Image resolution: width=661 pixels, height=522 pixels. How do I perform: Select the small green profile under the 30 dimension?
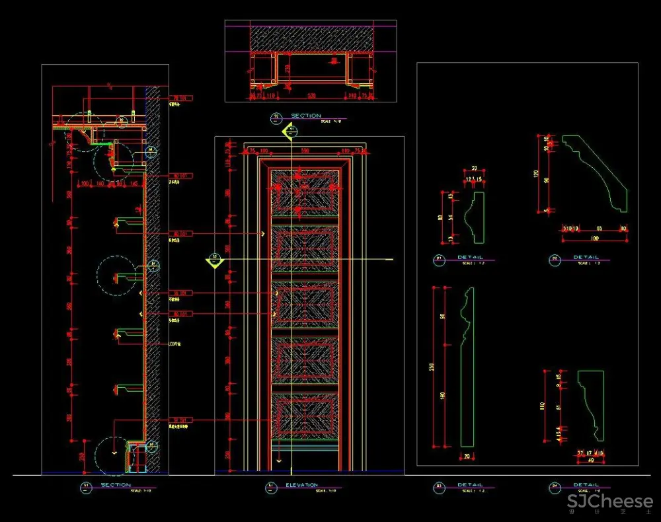point(476,217)
